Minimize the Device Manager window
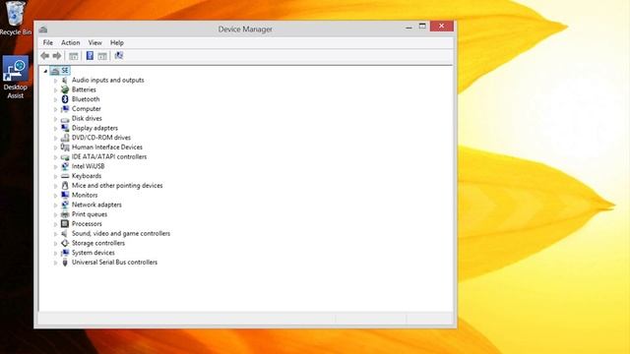Viewport: 630px width, 354px height. point(409,27)
